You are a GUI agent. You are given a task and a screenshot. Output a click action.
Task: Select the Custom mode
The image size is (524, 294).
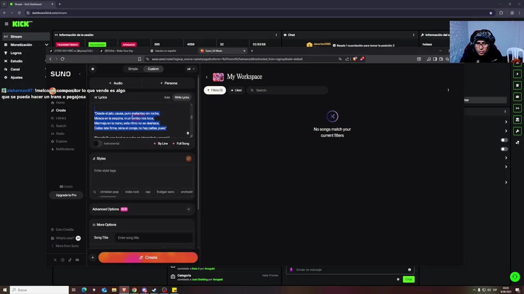point(153,69)
